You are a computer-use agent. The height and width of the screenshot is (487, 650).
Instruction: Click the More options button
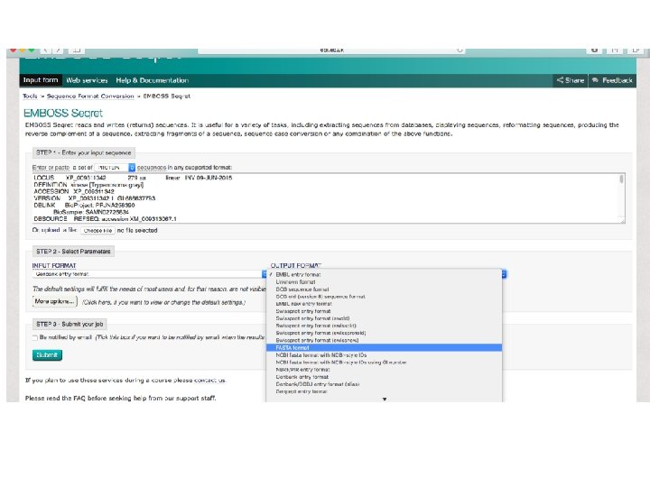(55, 301)
